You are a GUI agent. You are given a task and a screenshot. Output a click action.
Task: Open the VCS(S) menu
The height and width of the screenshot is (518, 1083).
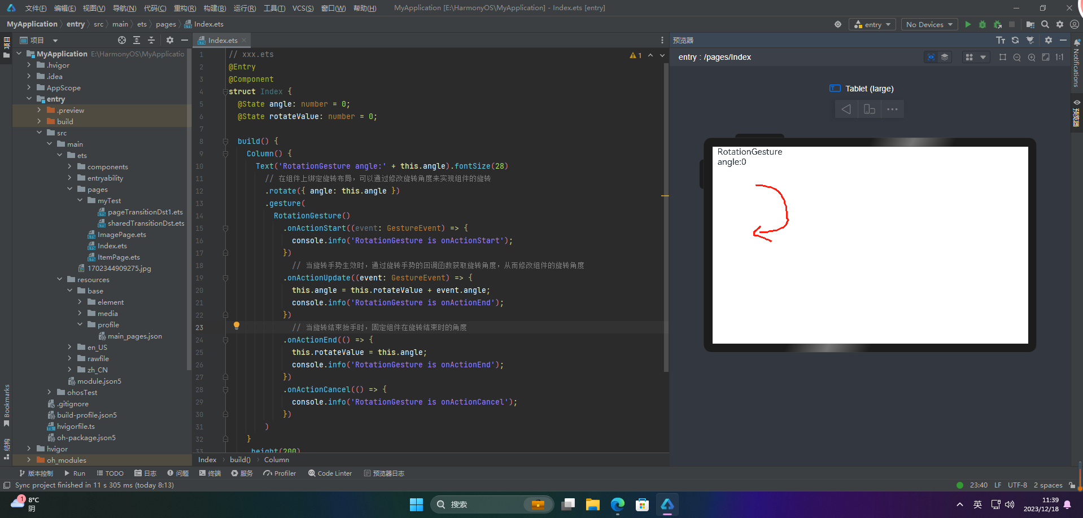[303, 8]
